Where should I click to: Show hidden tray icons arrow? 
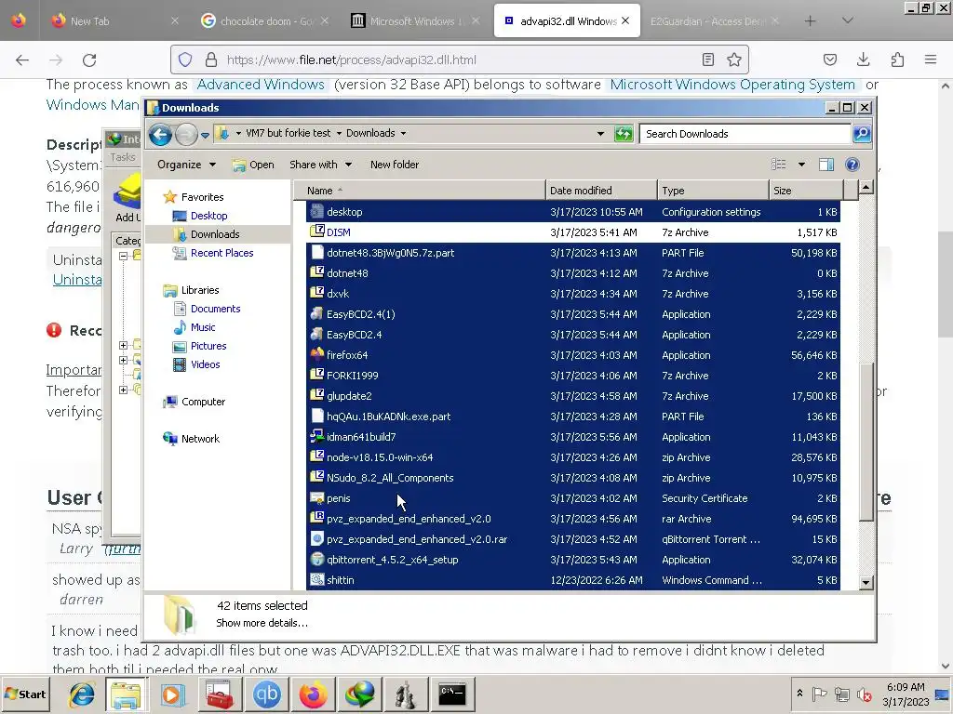point(799,694)
